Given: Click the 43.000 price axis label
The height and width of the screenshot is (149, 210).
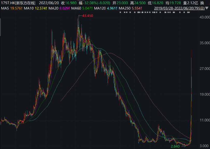Looking at the screenshot, I should (204, 17).
